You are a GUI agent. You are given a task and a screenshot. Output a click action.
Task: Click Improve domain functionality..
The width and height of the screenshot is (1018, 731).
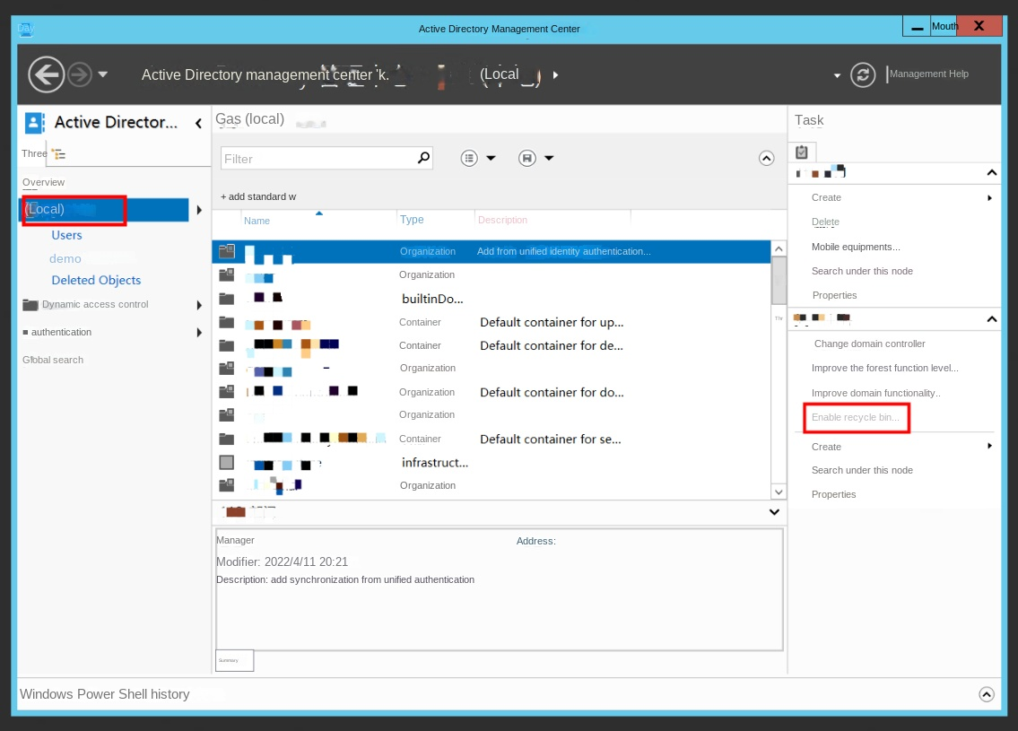coord(875,394)
